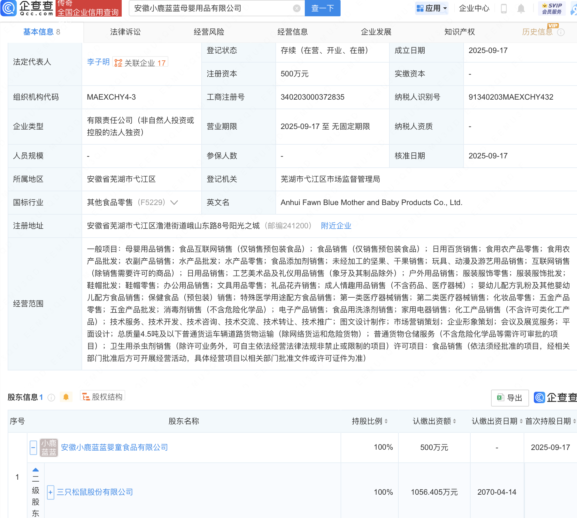Switch to 历史信息 VIP tab
This screenshot has width=577, height=518.
[537, 32]
